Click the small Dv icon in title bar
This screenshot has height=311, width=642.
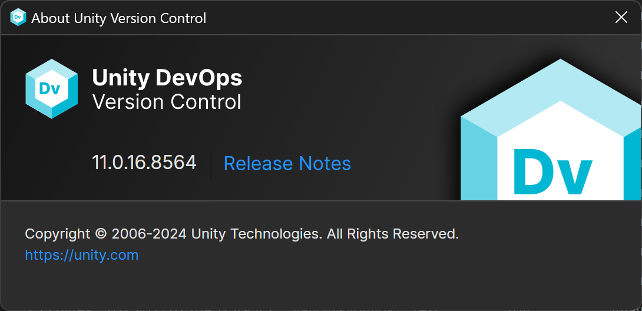click(18, 18)
